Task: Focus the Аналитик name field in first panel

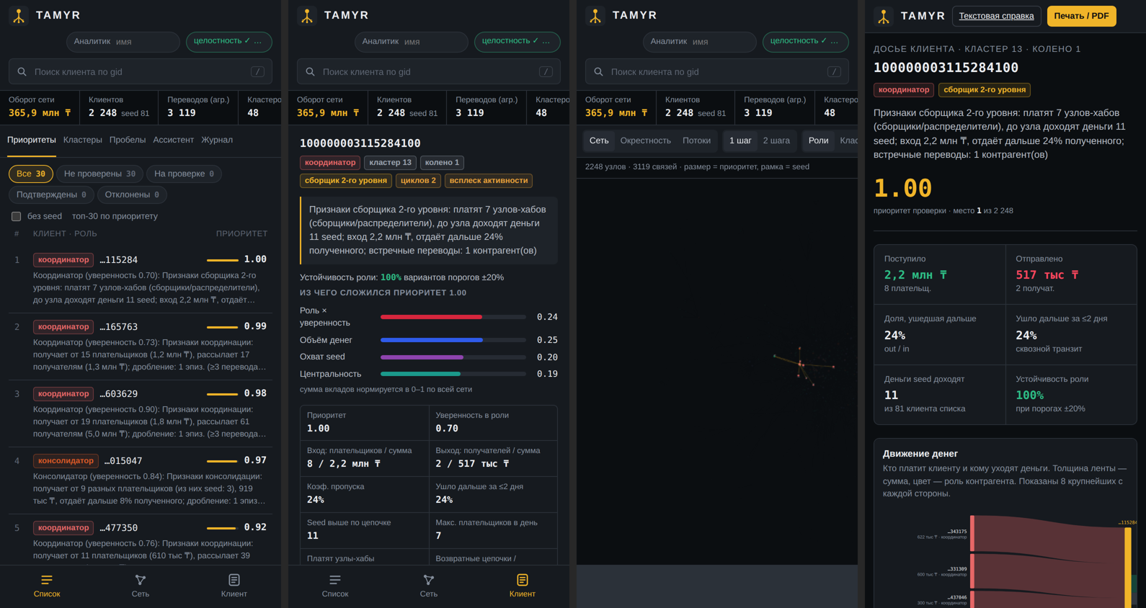Action: pyautogui.click(x=123, y=42)
